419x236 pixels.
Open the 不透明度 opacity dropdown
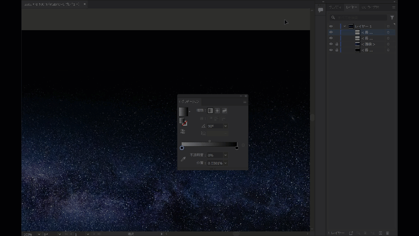[x=225, y=155]
